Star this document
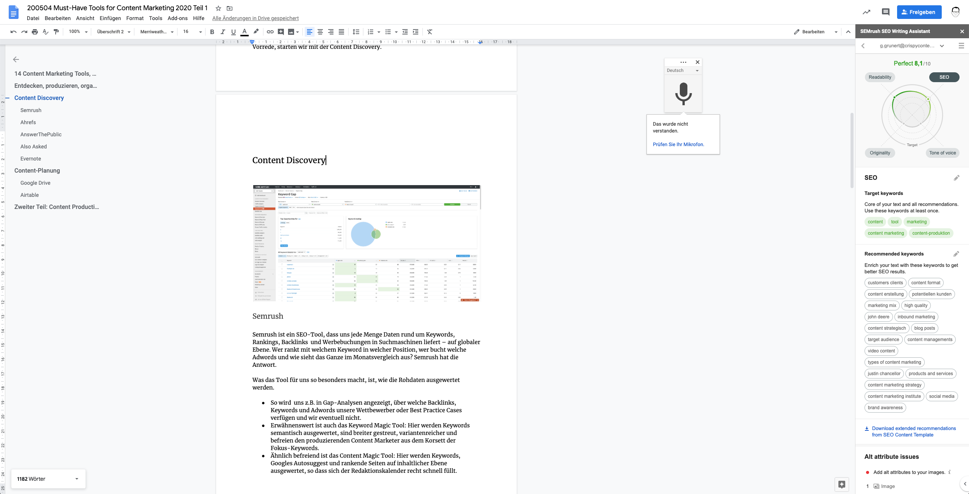Viewport: 969px width, 494px height. pos(218,8)
